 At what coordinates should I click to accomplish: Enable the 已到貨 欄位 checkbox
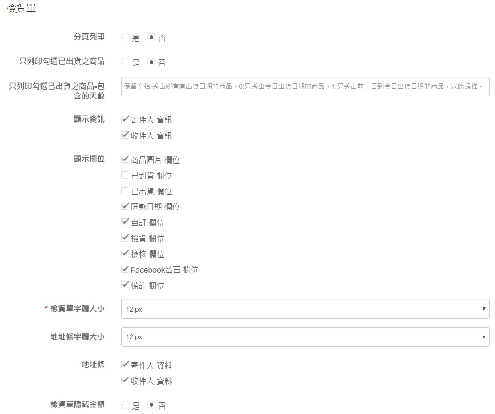125,175
